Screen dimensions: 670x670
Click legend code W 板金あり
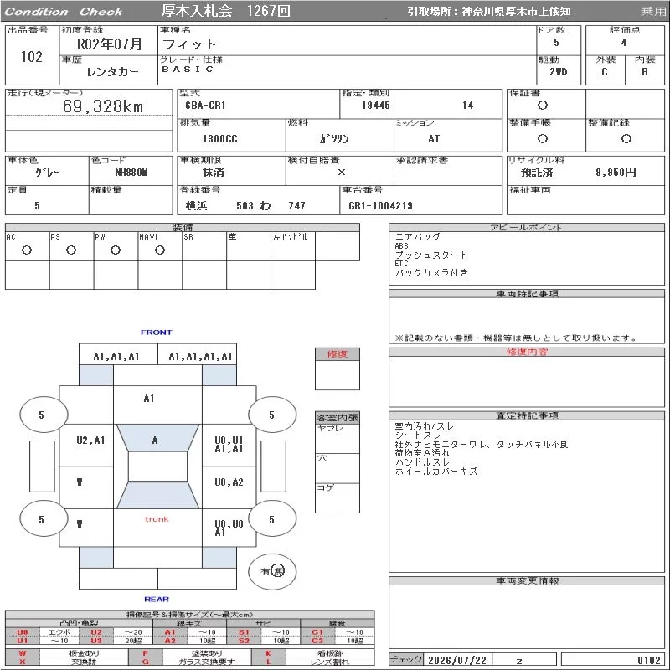click(x=66, y=653)
